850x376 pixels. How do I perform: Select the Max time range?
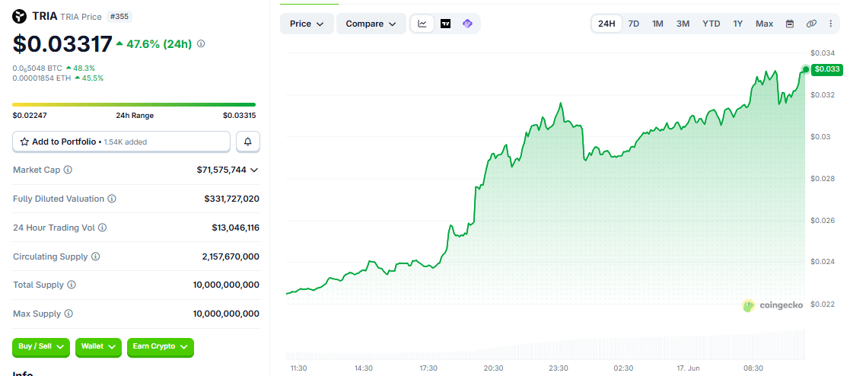tap(764, 24)
